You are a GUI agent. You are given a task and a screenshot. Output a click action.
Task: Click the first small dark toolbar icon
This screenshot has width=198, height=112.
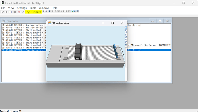pyautogui.click(x=44, y=11)
